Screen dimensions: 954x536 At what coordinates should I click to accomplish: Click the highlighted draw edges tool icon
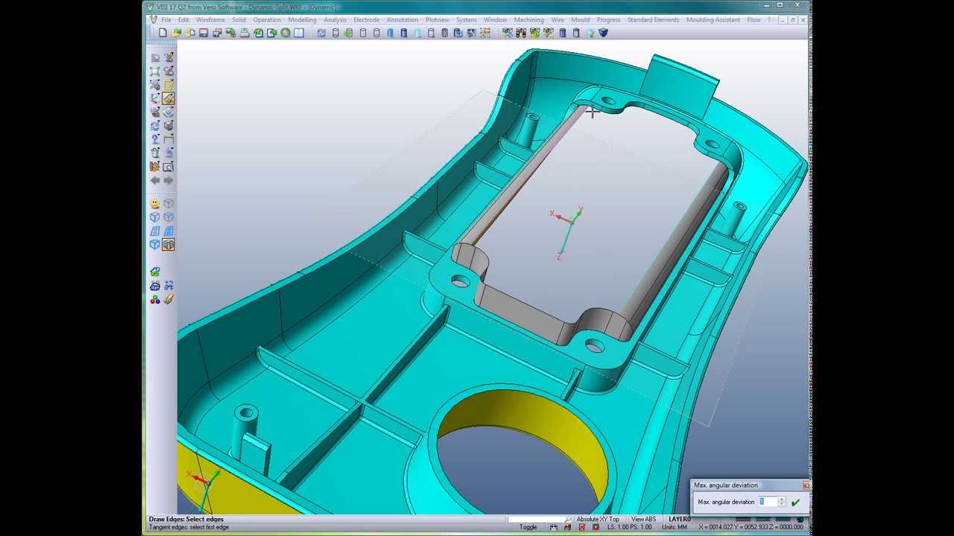(168, 98)
